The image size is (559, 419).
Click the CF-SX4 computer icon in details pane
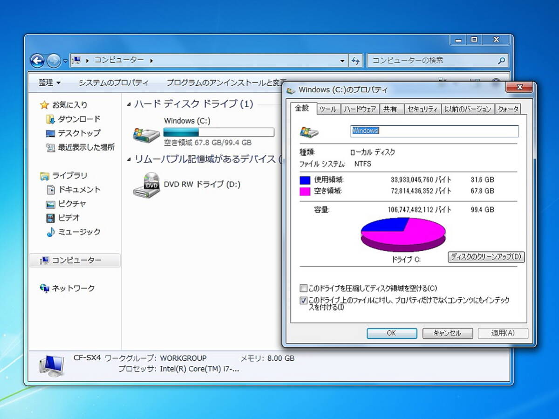tap(52, 366)
